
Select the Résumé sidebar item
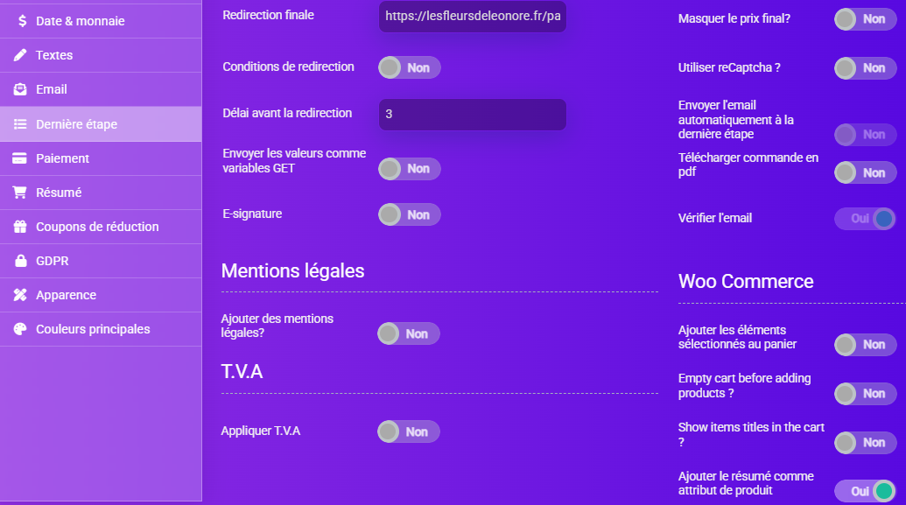(x=102, y=193)
